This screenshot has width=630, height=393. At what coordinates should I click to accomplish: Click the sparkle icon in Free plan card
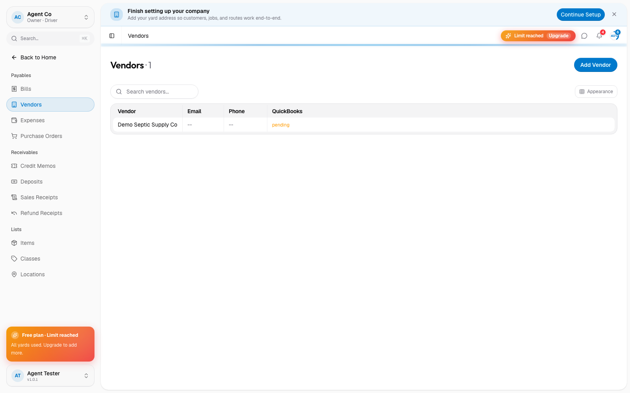pos(15,335)
